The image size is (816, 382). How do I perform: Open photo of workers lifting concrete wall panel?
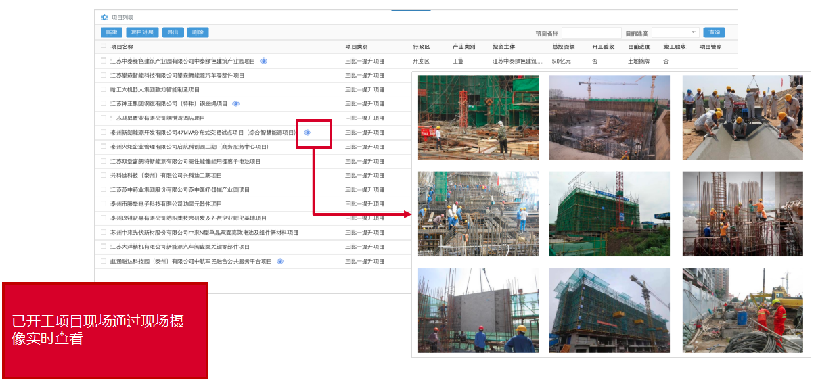pyautogui.click(x=478, y=310)
